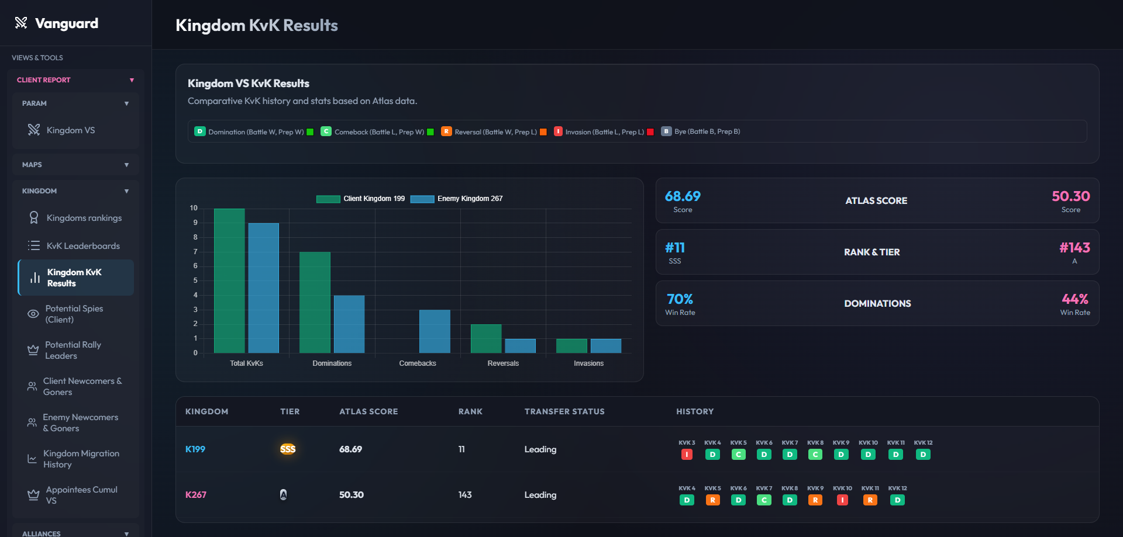Toggle Client Kingdom 199 legend series
Screen dimensions: 1123x537
pyautogui.click(x=360, y=199)
